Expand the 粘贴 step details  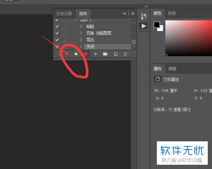[81, 26]
